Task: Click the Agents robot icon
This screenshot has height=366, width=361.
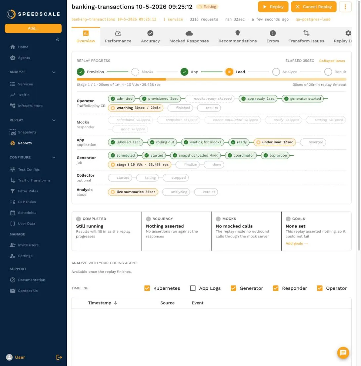Action: (13, 58)
